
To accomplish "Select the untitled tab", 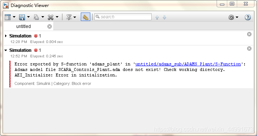I will click(23, 26).
